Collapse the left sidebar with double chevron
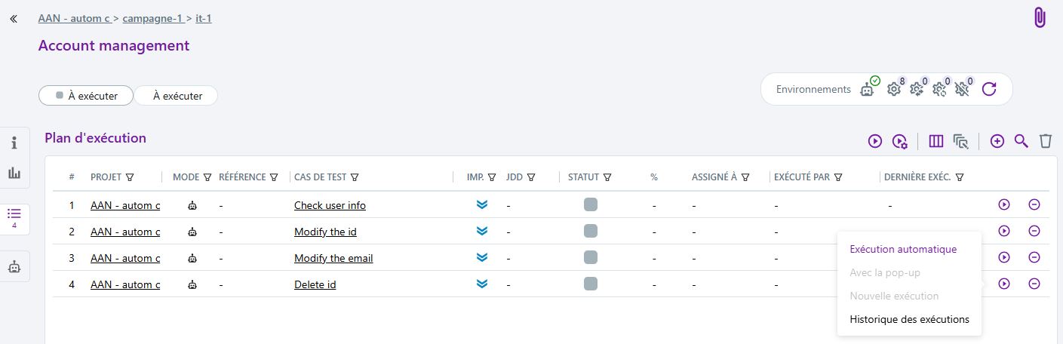The height and width of the screenshot is (344, 1063). [x=13, y=18]
